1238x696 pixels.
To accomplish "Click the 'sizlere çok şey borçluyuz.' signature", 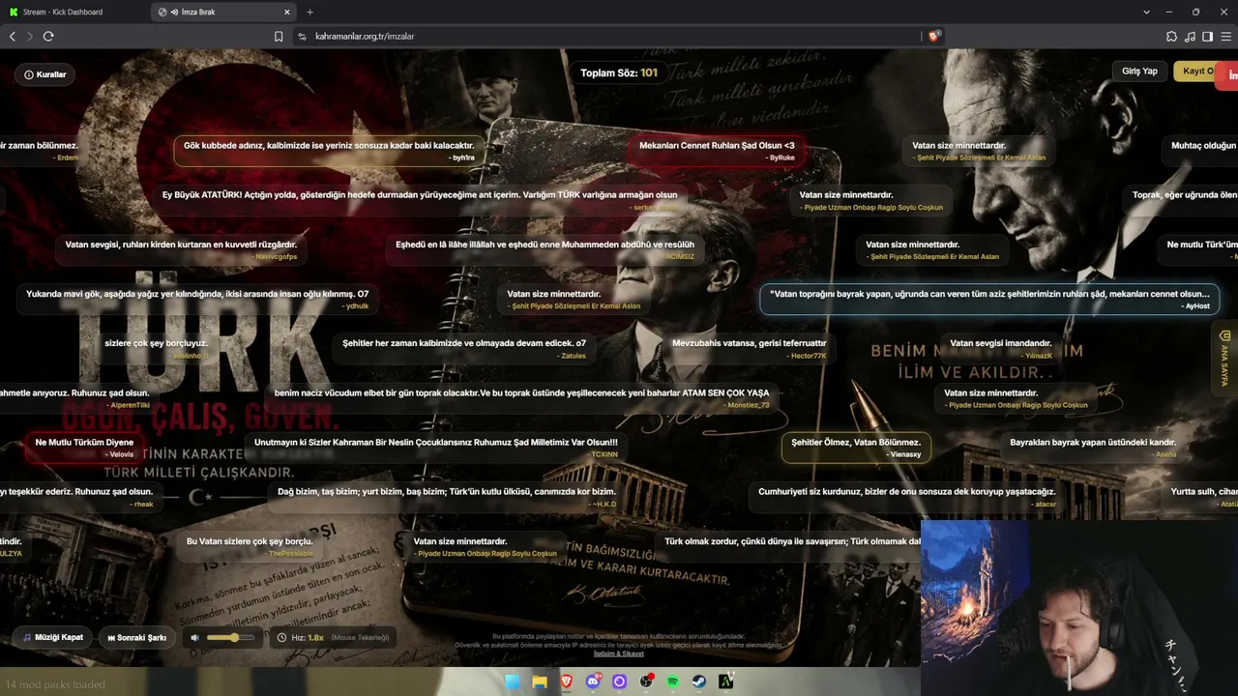I will (x=157, y=348).
